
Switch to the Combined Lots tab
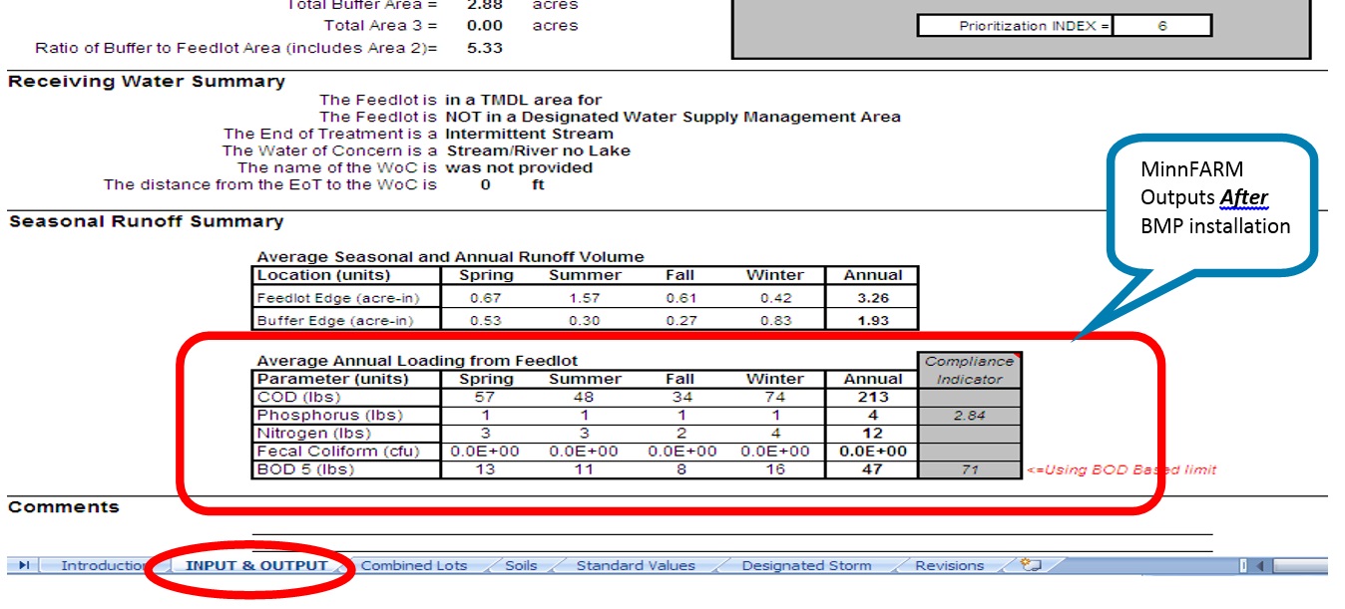[413, 566]
